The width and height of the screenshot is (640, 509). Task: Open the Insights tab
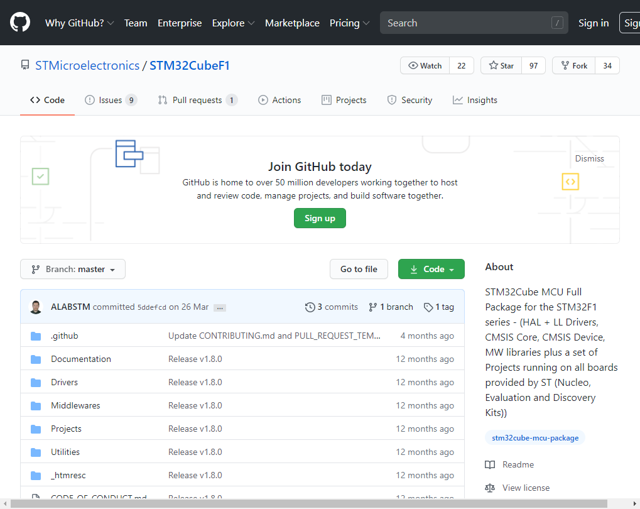(475, 100)
